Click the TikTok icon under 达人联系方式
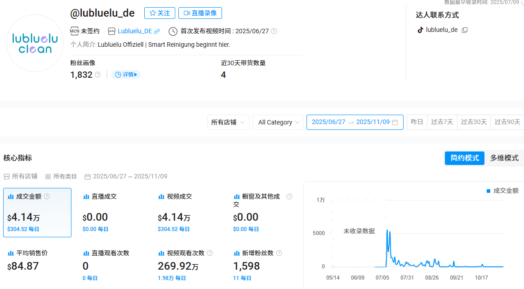This screenshot has height=289, width=524. 420,30
